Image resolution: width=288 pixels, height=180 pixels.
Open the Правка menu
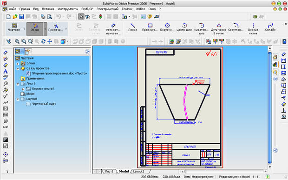point(25,9)
